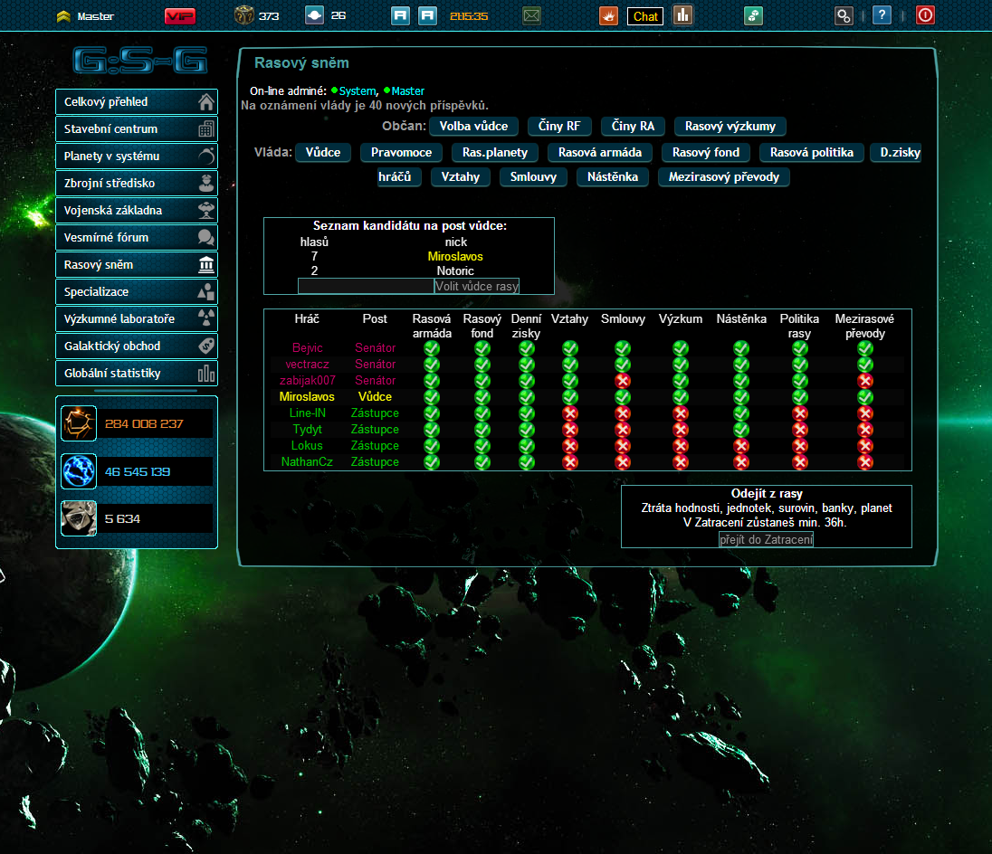Image resolution: width=992 pixels, height=854 pixels.
Task: Click the building icon beside Stavební centrum
Action: pos(206,129)
